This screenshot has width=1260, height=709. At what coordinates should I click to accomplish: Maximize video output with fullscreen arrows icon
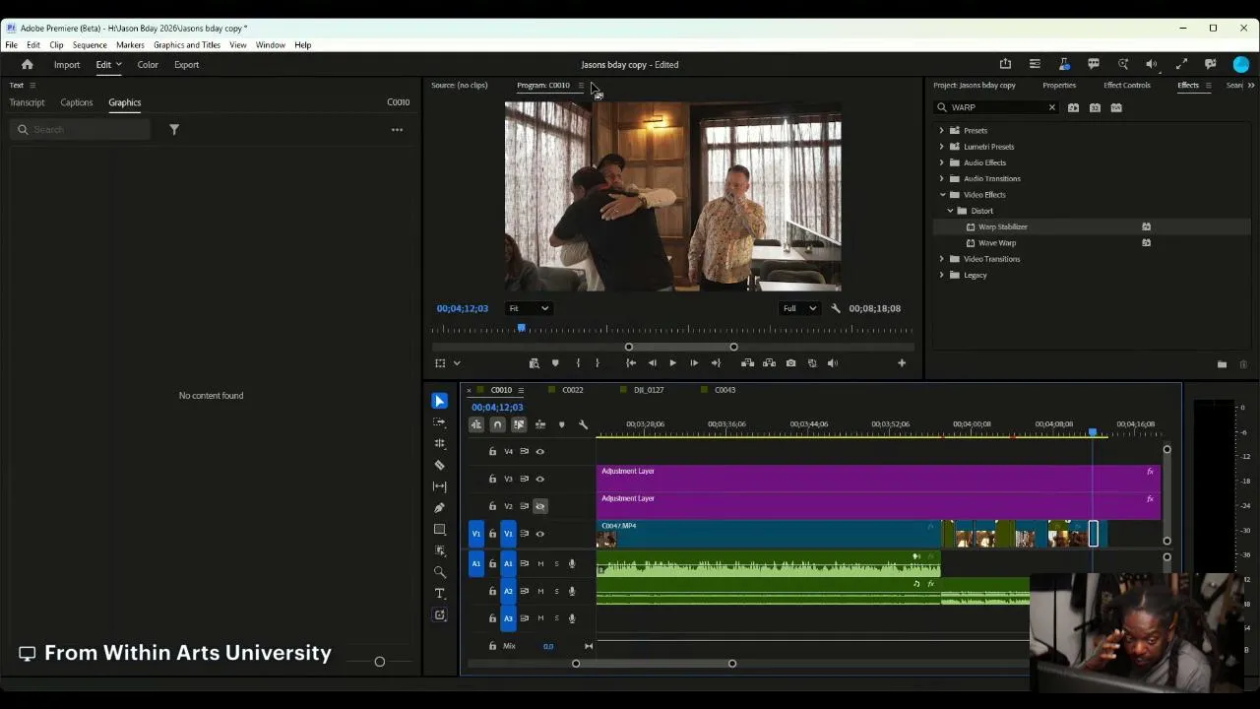coord(1181,64)
